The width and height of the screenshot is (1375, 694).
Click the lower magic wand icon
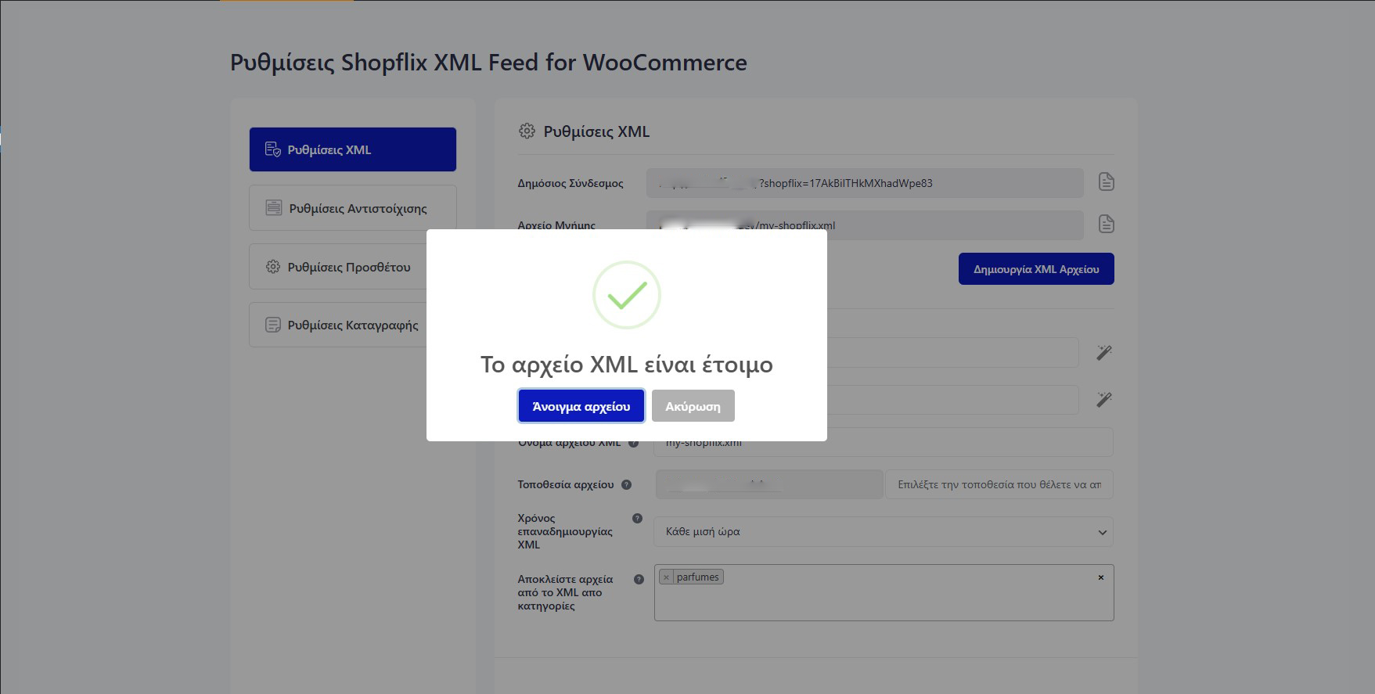point(1103,400)
